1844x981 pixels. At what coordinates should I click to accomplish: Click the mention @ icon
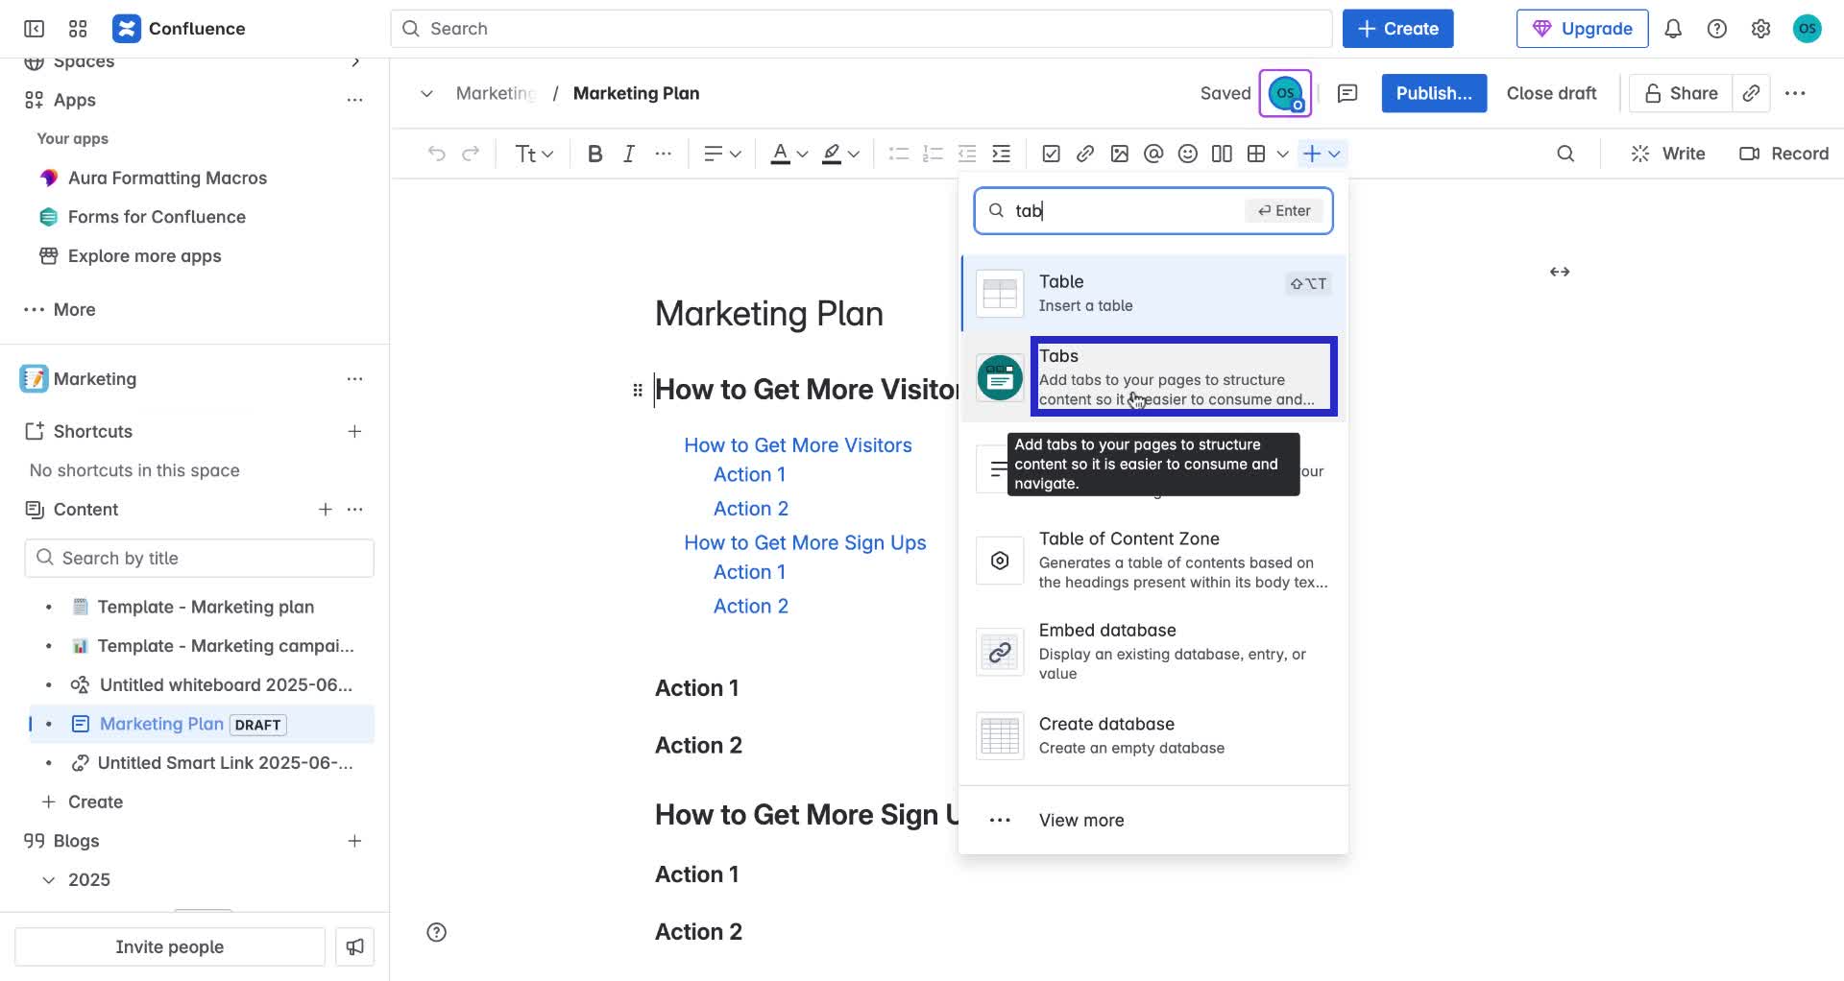coord(1153,154)
